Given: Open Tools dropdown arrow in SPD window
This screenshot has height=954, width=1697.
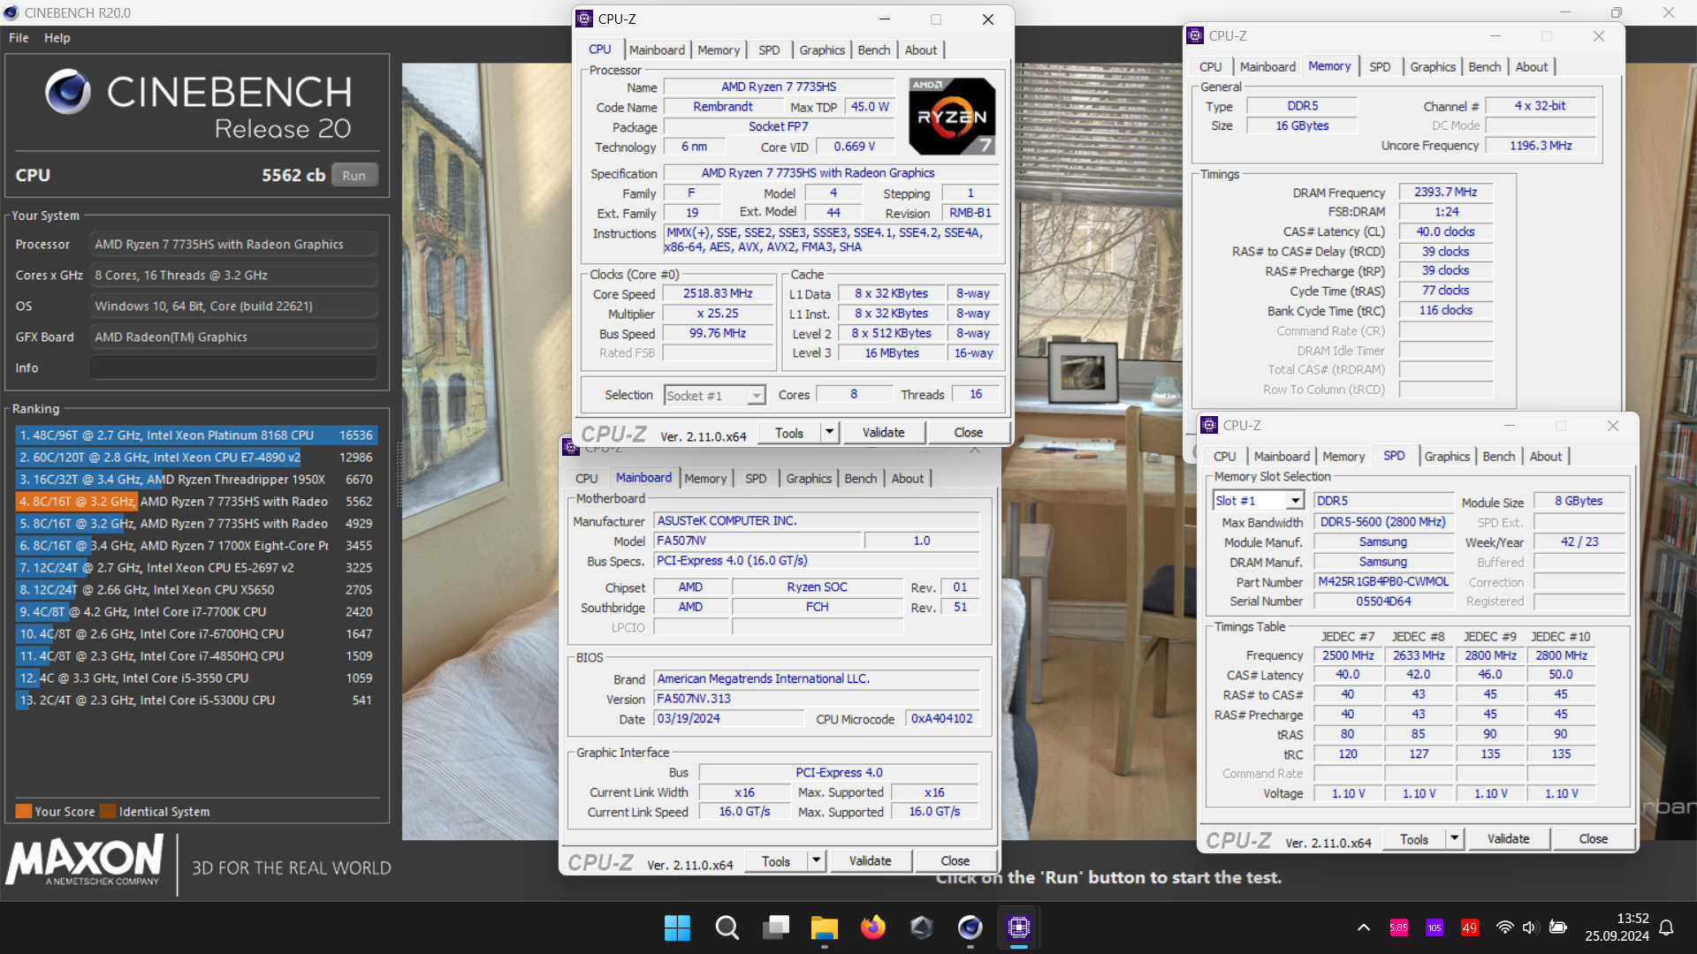Looking at the screenshot, I should tap(1454, 838).
